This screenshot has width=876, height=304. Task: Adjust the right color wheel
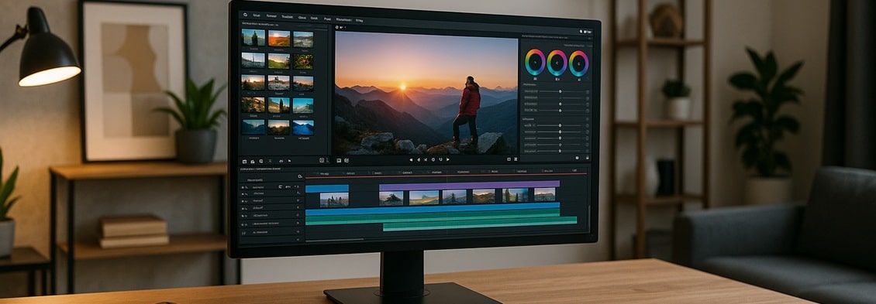(579, 63)
